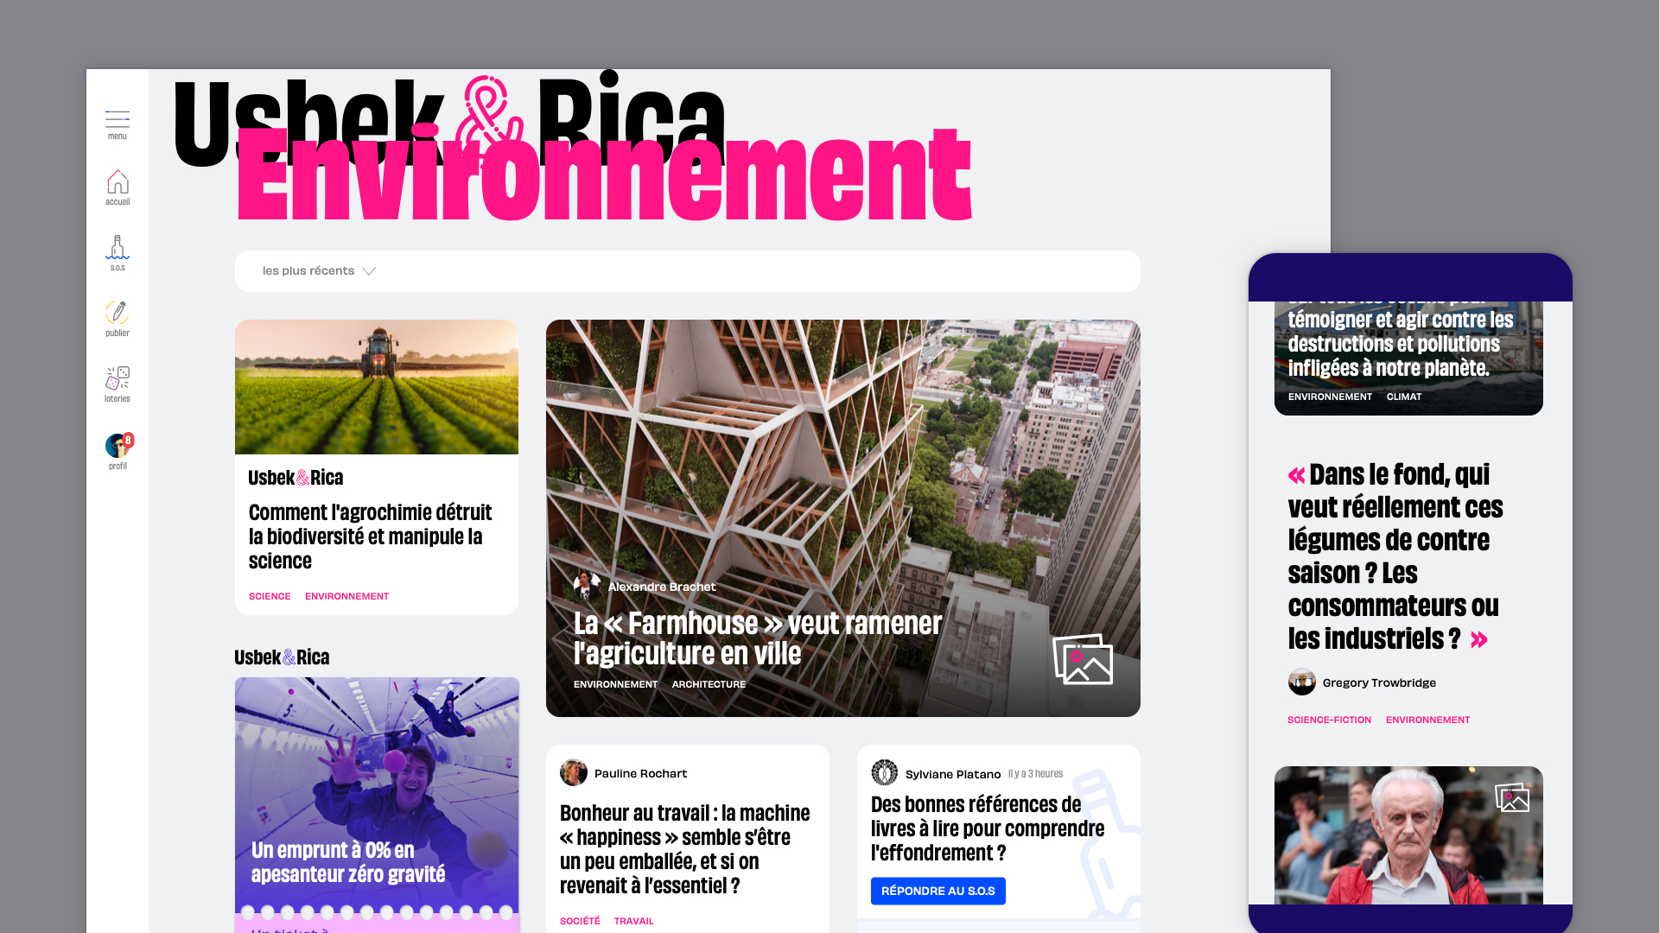Image resolution: width=1659 pixels, height=933 pixels.
Task: Open the 'Dans le fond' quote article
Action: (1395, 557)
